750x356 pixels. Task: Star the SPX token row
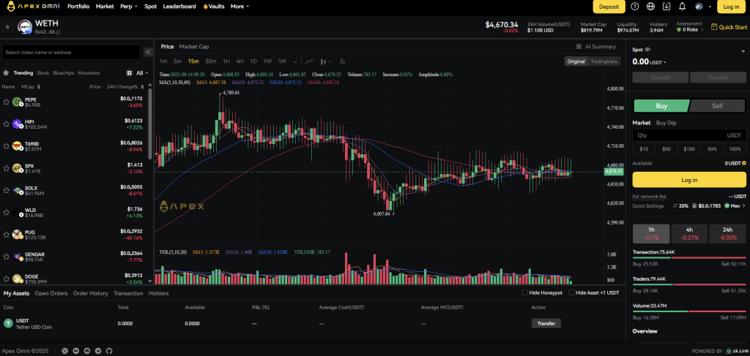coord(6,168)
